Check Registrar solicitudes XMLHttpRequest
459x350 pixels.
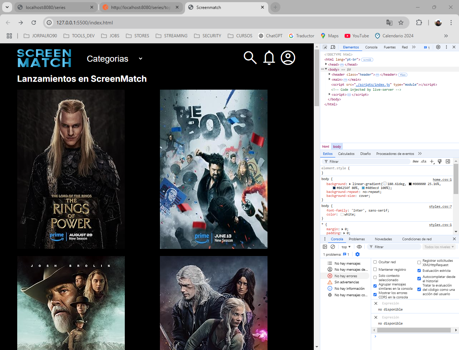(419, 262)
